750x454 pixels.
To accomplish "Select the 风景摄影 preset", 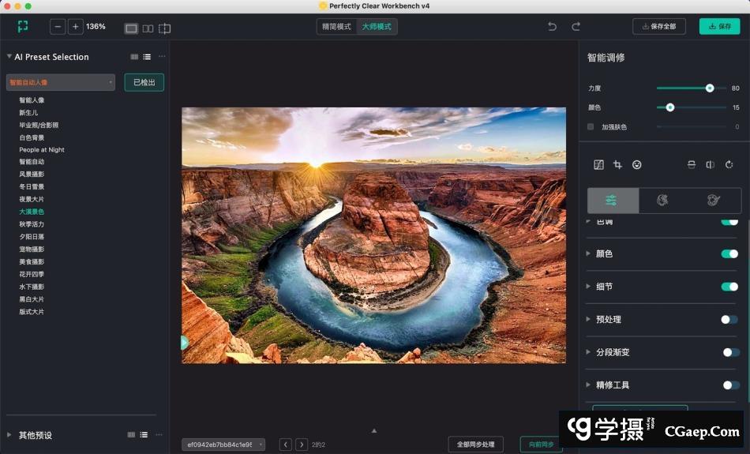I will pos(32,174).
